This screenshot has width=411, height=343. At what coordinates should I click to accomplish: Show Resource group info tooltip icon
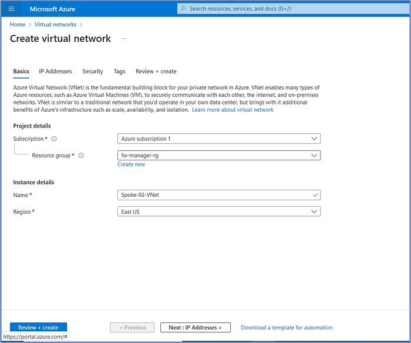(x=81, y=156)
